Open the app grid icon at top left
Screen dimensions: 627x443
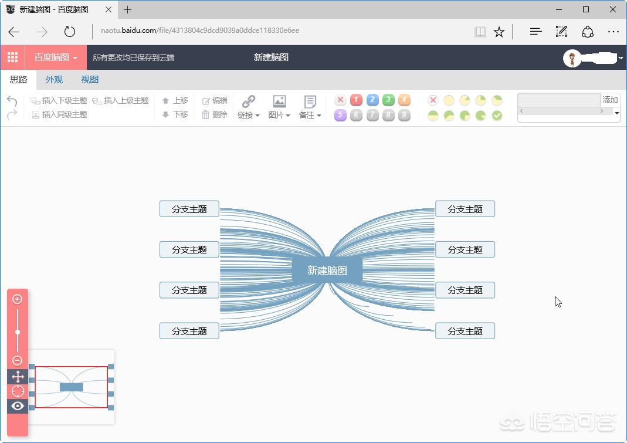pos(12,58)
